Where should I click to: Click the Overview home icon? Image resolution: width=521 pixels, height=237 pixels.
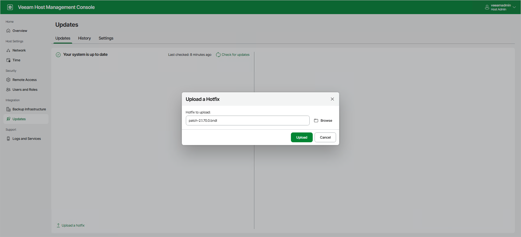pos(8,31)
